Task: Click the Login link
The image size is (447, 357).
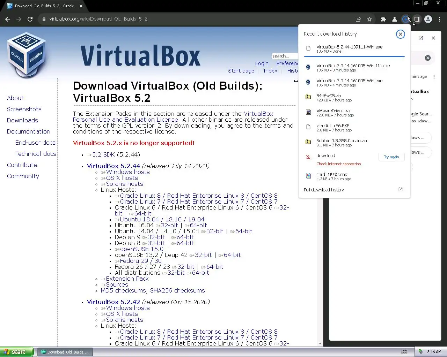Action: 262,63
